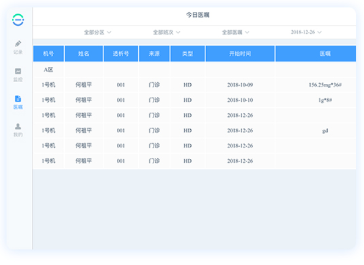Click the 开始时间 column header
This screenshot has width=364, height=265.
pos(240,54)
